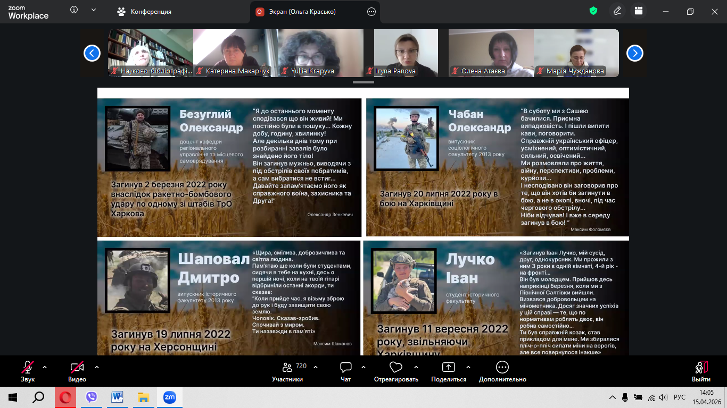Viewport: 727px width, 408px height.
Task: Show next participants with right arrow
Action: click(635, 53)
